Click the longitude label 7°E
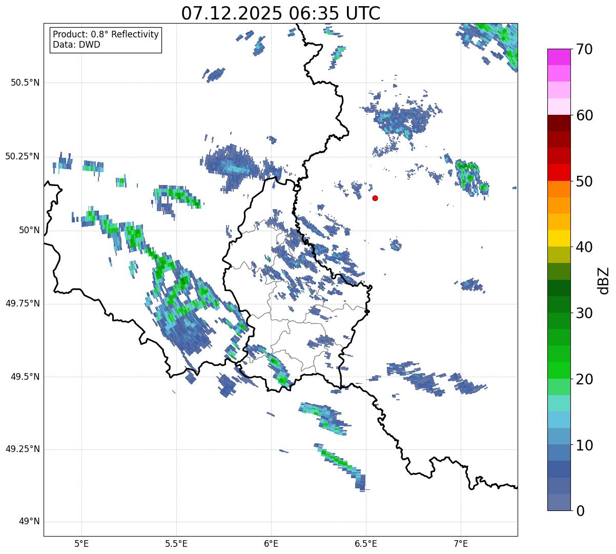The height and width of the screenshot is (554, 616). (461, 544)
